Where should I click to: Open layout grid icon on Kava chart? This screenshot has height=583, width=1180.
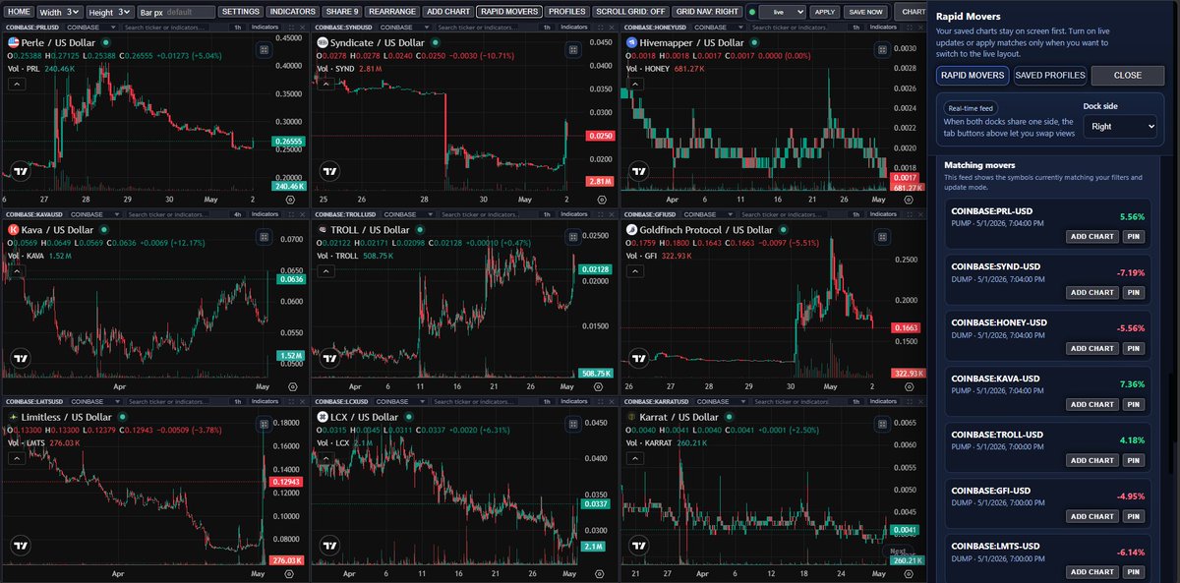click(264, 237)
